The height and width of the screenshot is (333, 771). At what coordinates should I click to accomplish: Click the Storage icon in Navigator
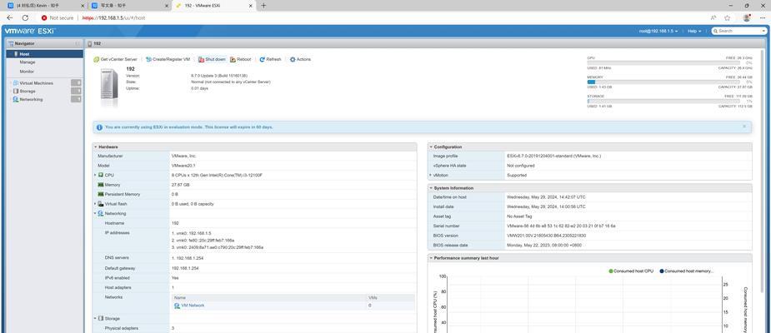point(16,92)
